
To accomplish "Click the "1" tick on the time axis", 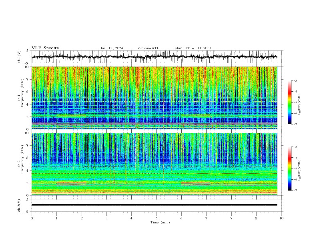I will 56,218.
